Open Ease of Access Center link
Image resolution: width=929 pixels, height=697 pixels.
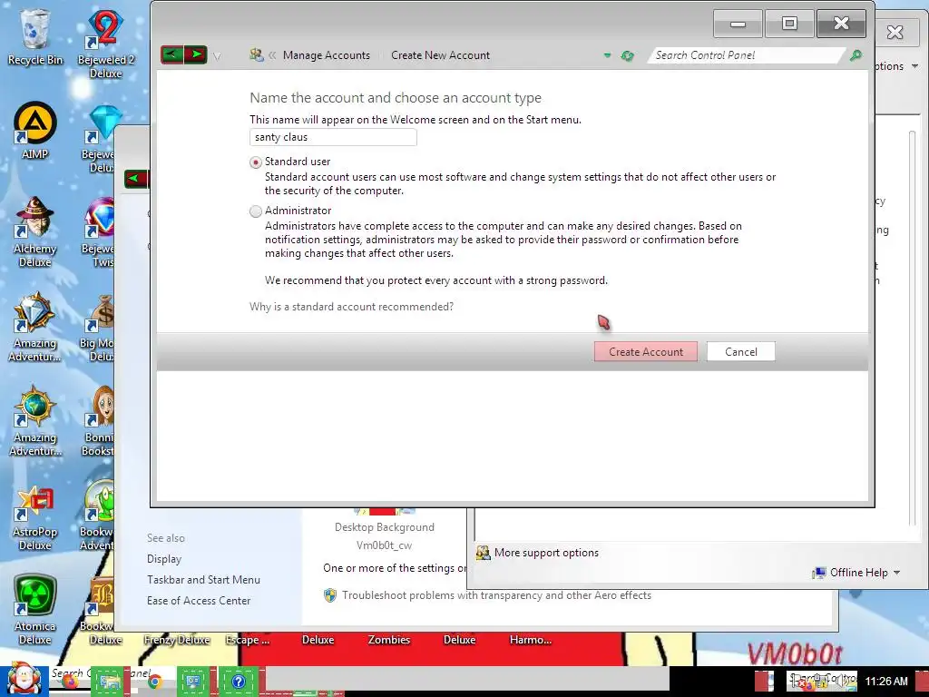pyautogui.click(x=199, y=601)
